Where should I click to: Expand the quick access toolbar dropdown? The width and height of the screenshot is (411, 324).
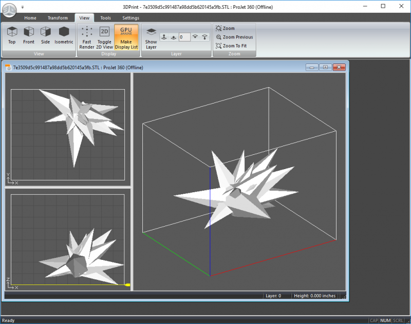pyautogui.click(x=23, y=7)
